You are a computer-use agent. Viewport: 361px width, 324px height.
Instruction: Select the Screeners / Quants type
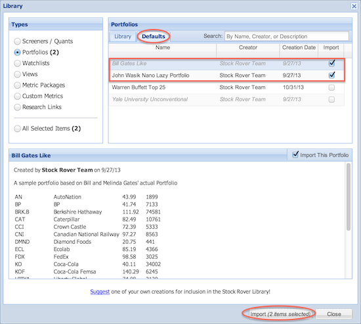43,41
